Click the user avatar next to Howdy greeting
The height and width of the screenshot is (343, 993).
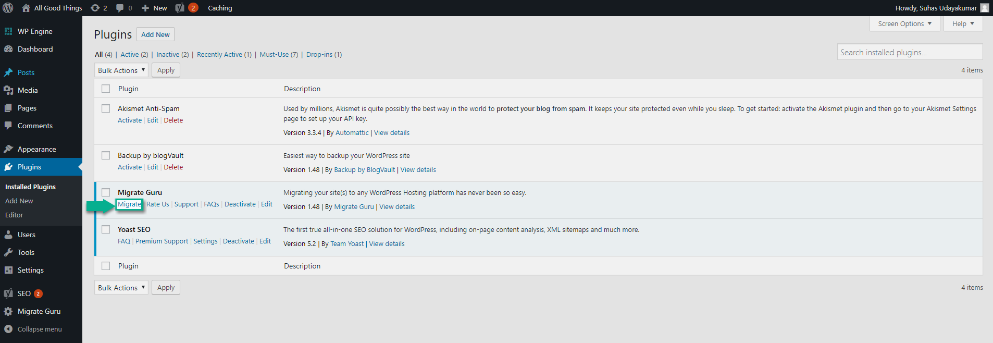(984, 8)
